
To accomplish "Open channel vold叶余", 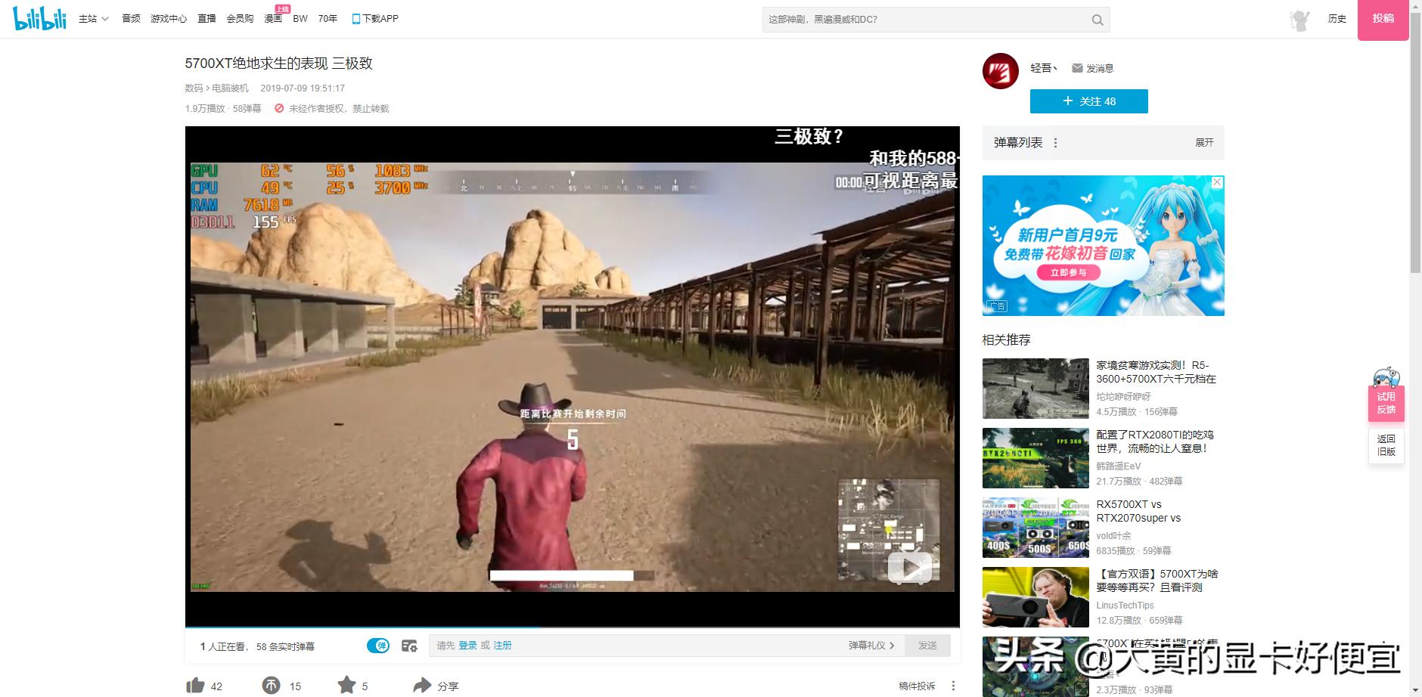I will (x=1114, y=536).
